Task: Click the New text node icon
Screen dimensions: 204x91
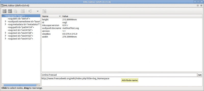Action: click(x=10, y=11)
